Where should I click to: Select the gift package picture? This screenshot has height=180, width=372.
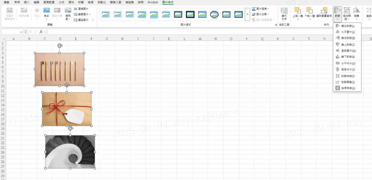pyautogui.click(x=67, y=109)
